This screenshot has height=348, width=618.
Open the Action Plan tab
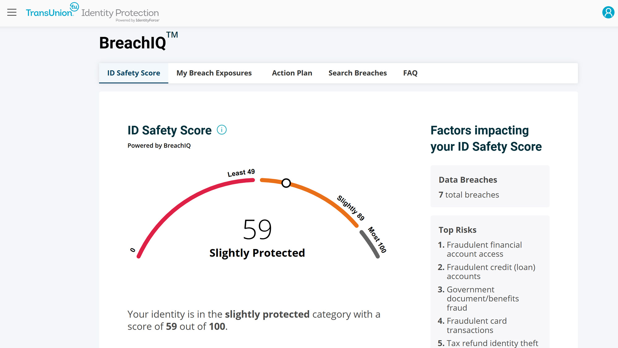point(292,73)
